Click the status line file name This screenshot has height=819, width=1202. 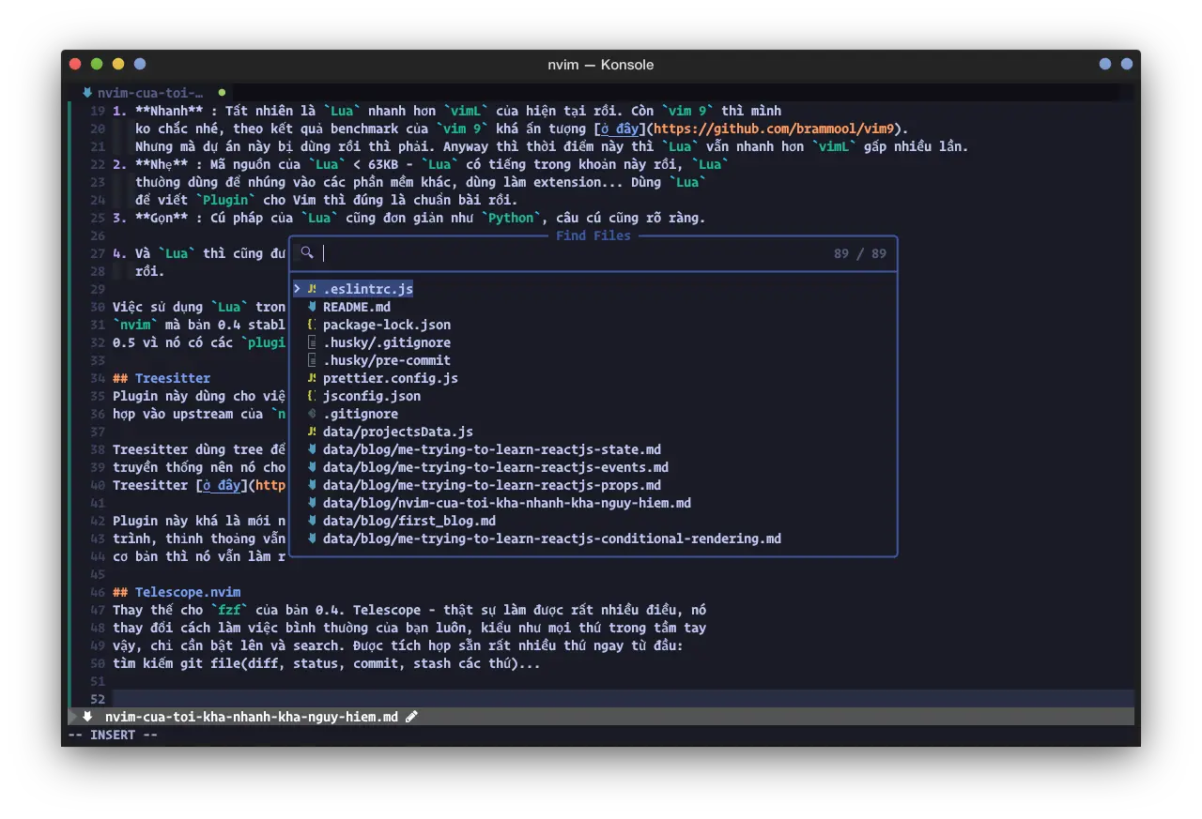click(x=252, y=717)
